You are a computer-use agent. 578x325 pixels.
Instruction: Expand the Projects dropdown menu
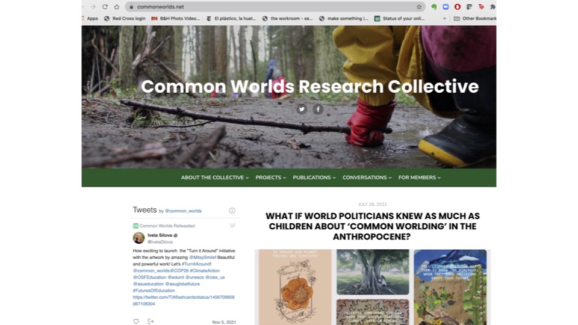[x=270, y=178]
